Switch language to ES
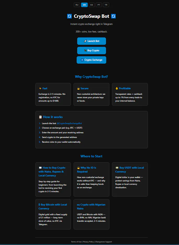Image resolution: width=179 pixels, height=245 pixels. (92, 5)
